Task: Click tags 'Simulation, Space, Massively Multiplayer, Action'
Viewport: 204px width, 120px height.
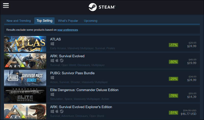Action: click(x=80, y=99)
